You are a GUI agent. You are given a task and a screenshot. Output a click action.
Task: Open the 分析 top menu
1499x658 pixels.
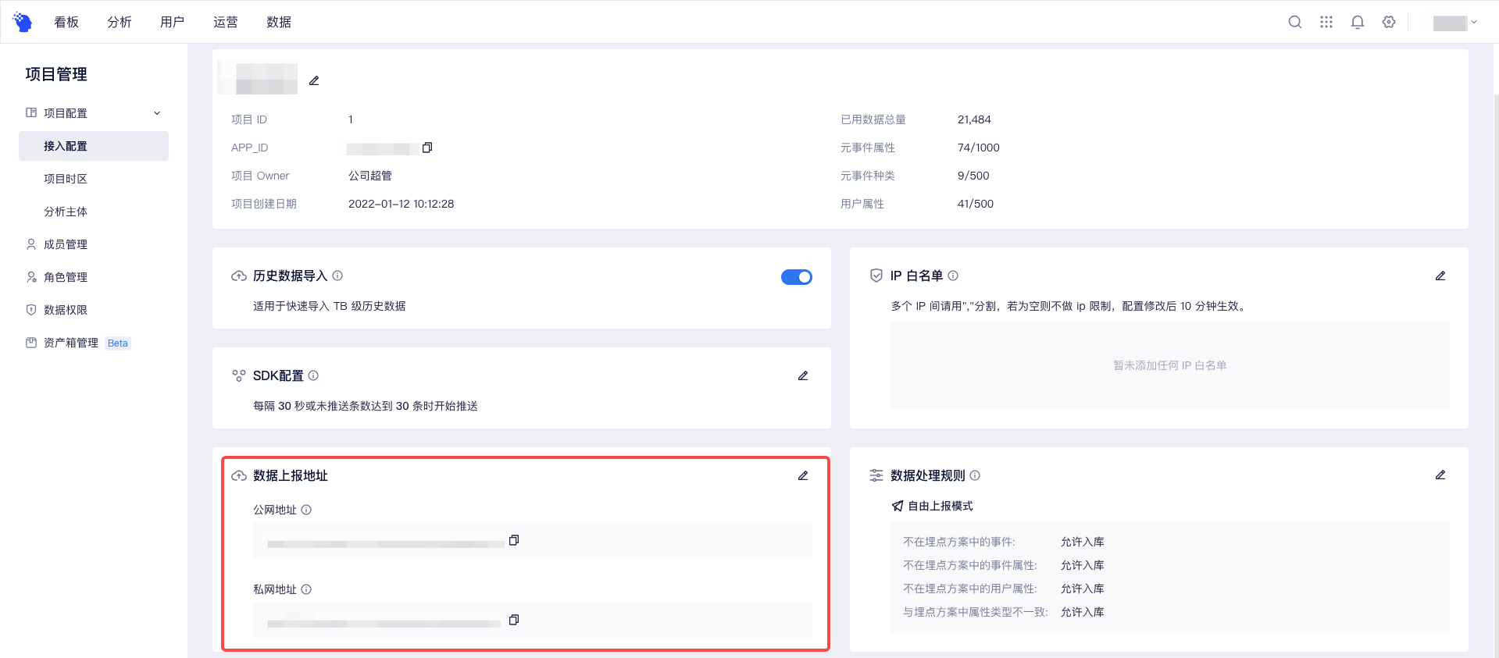(x=120, y=22)
